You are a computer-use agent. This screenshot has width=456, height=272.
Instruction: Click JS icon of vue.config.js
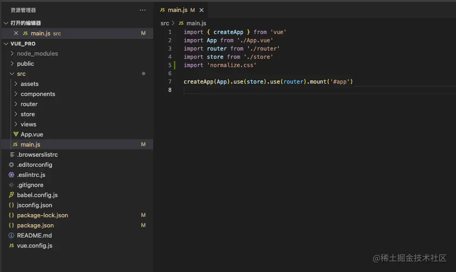[x=12, y=245]
